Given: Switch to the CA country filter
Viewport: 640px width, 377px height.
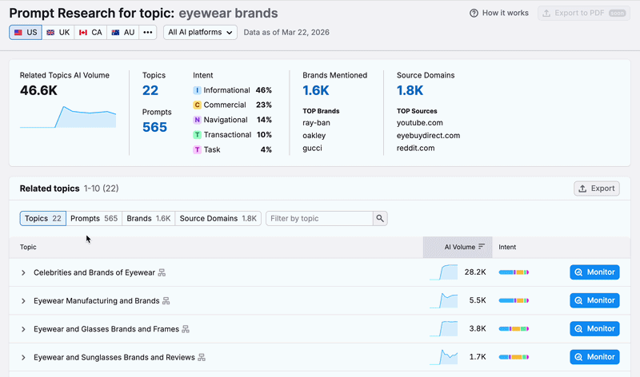Looking at the screenshot, I should (x=89, y=32).
